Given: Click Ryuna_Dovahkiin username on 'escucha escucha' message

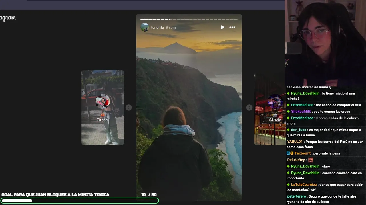Looking at the screenshot, I should 305,173.
